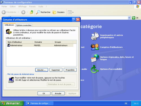
Task: Click the Windows flag logo icon
Action: [138, 7]
